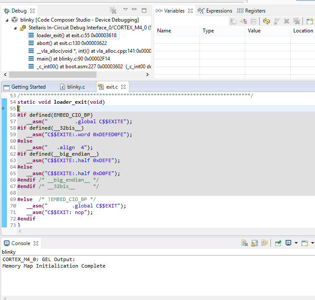Click the Debug view horizontal scrollbar thumb

click(x=53, y=74)
